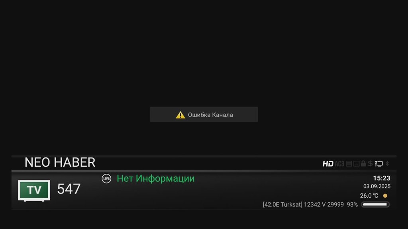Click channel number 547
This screenshot has width=408, height=229.
(x=69, y=189)
